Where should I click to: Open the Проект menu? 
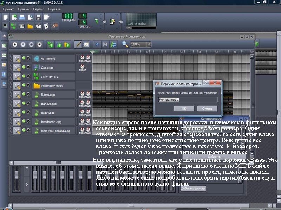click(x=8, y=9)
